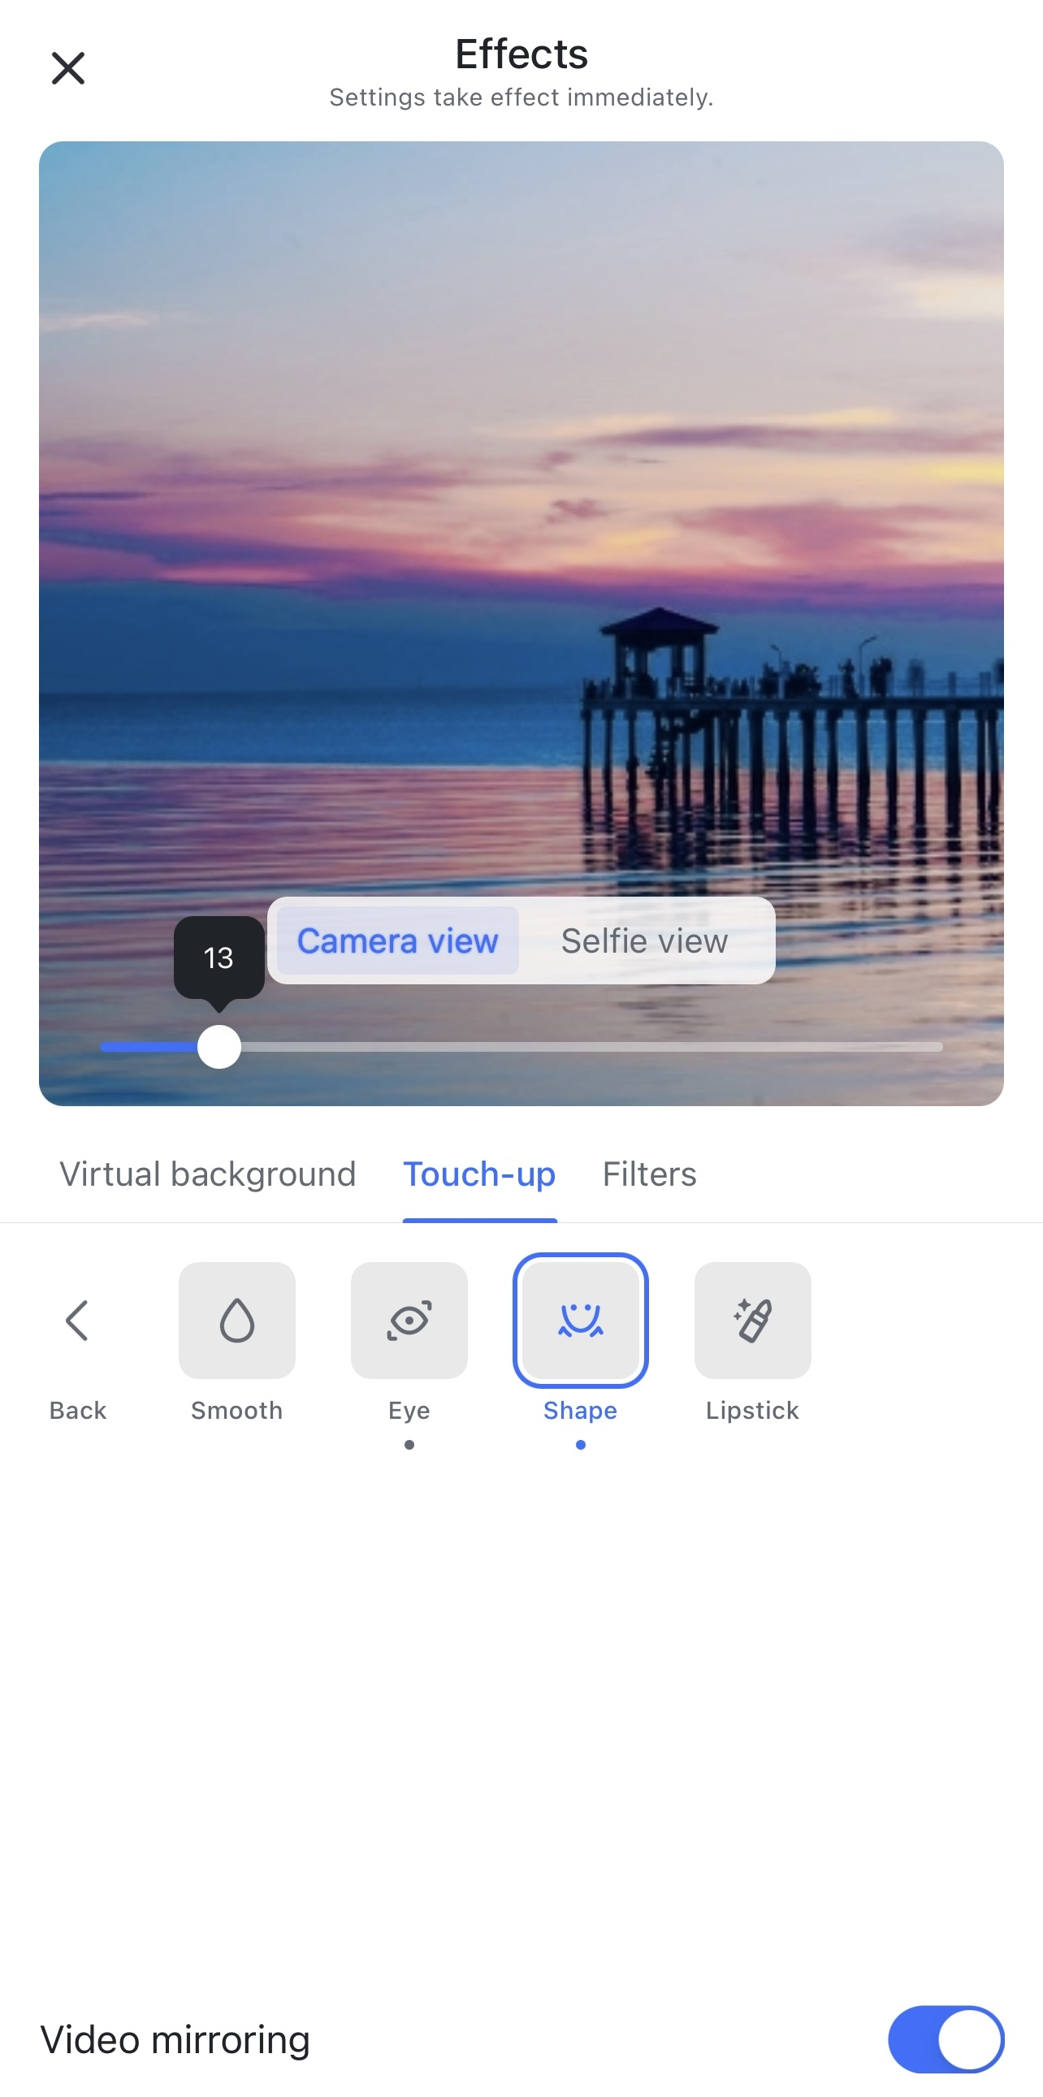The width and height of the screenshot is (1043, 2097).
Task: Click the Smooth text label
Action: tap(237, 1410)
